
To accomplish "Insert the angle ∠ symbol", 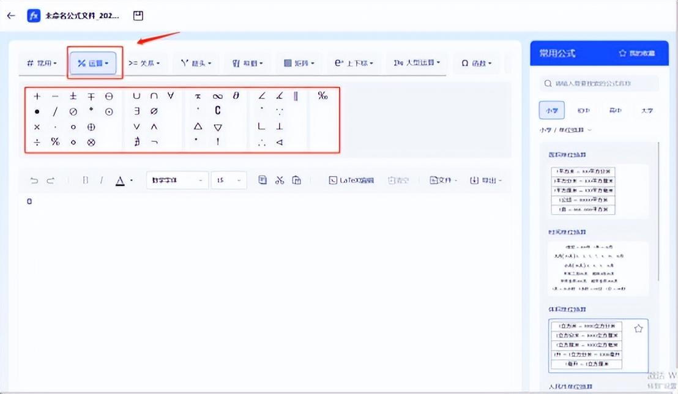I will coord(262,95).
